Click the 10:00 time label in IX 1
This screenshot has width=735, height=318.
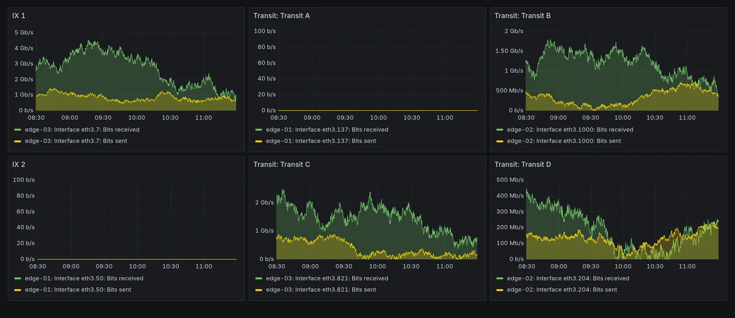point(136,118)
